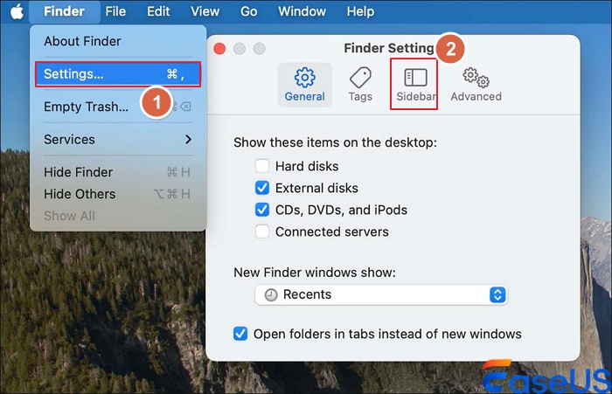The width and height of the screenshot is (612, 394).
Task: Select Settings… in the Finder menu
Action: point(118,73)
